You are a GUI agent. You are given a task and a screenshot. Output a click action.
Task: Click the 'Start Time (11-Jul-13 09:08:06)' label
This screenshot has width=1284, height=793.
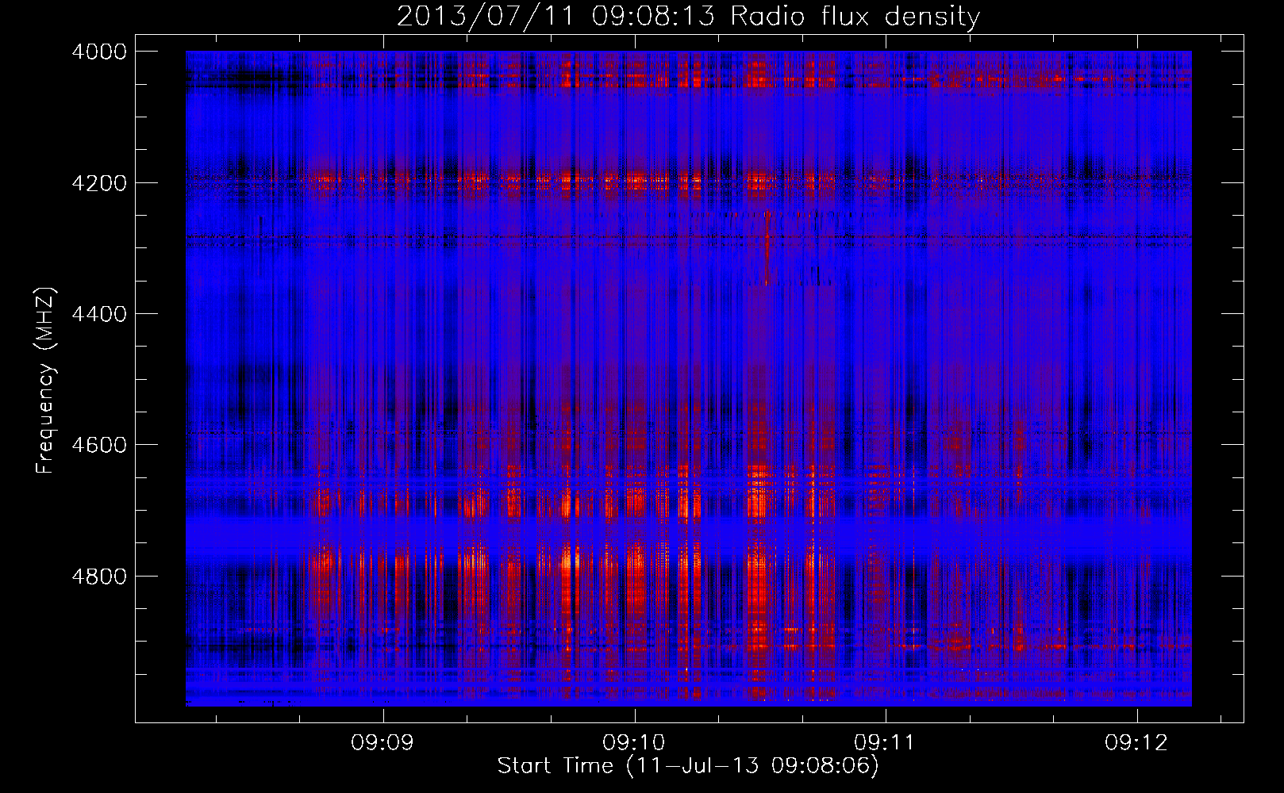coord(688,766)
